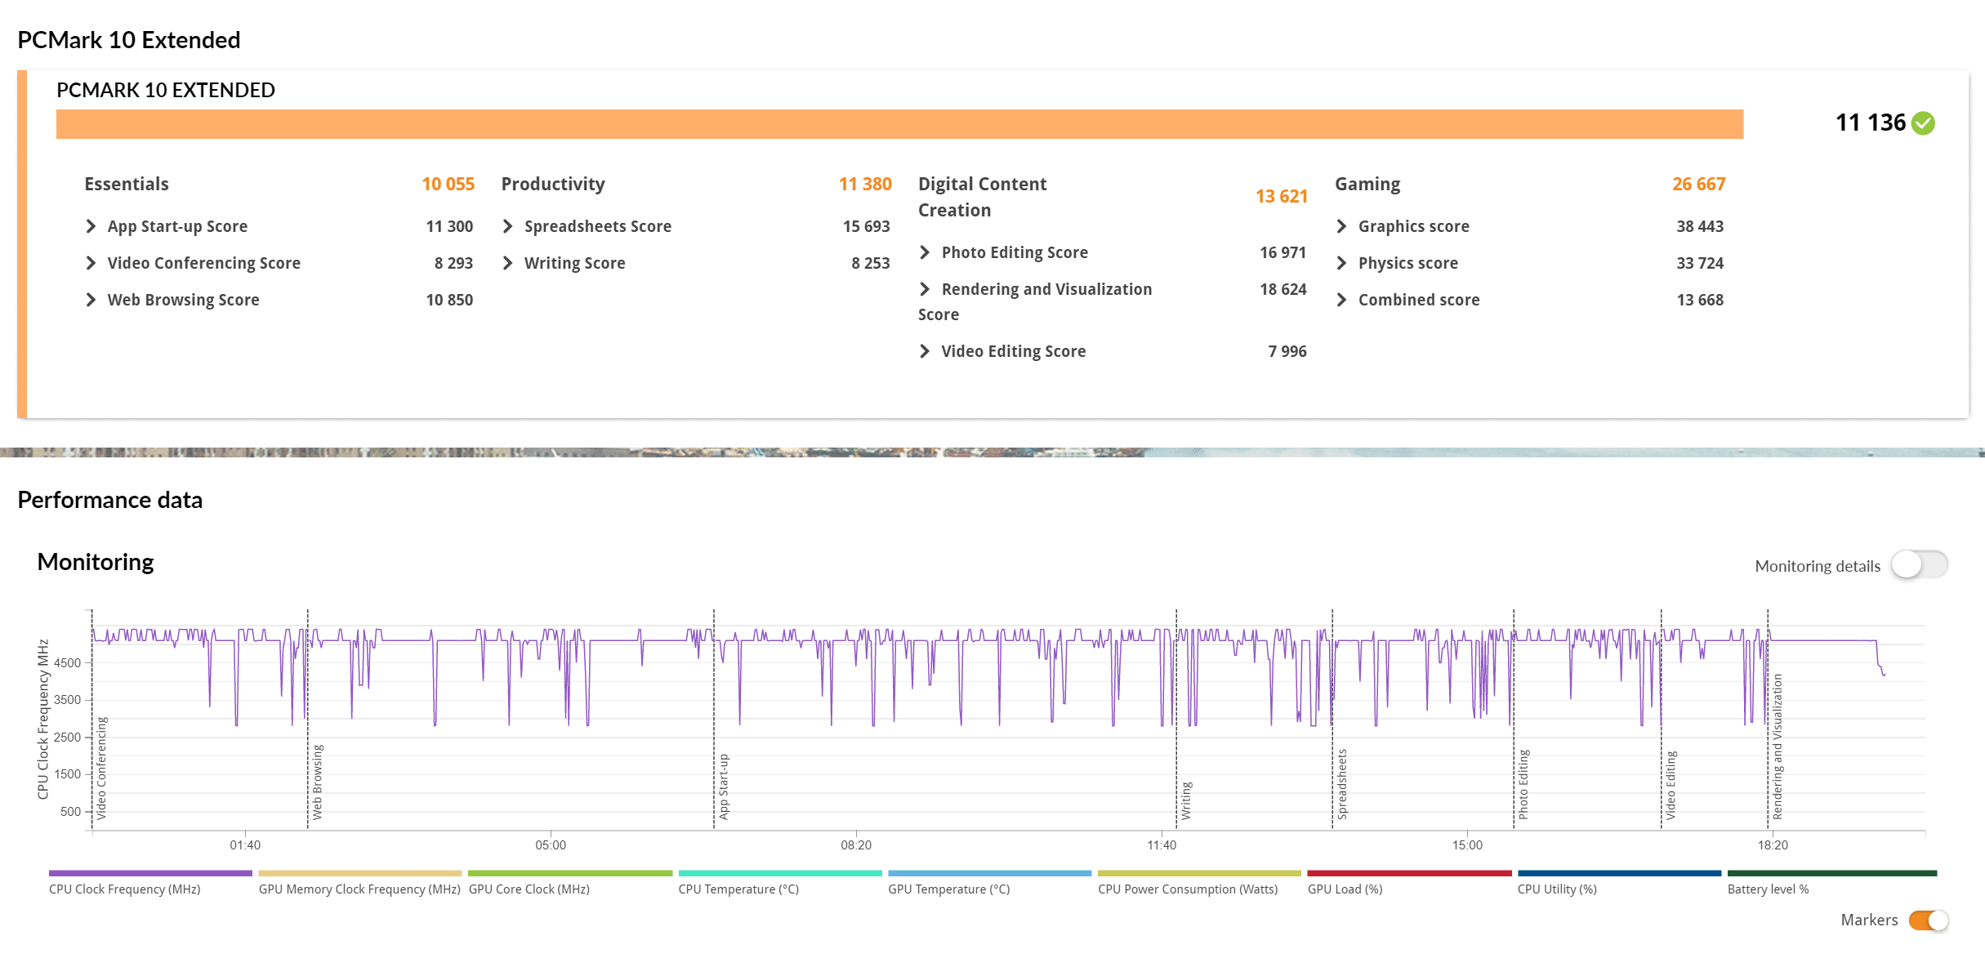The image size is (1985, 976).
Task: Select CPU Power Consumption legend item
Action: [x=1187, y=889]
